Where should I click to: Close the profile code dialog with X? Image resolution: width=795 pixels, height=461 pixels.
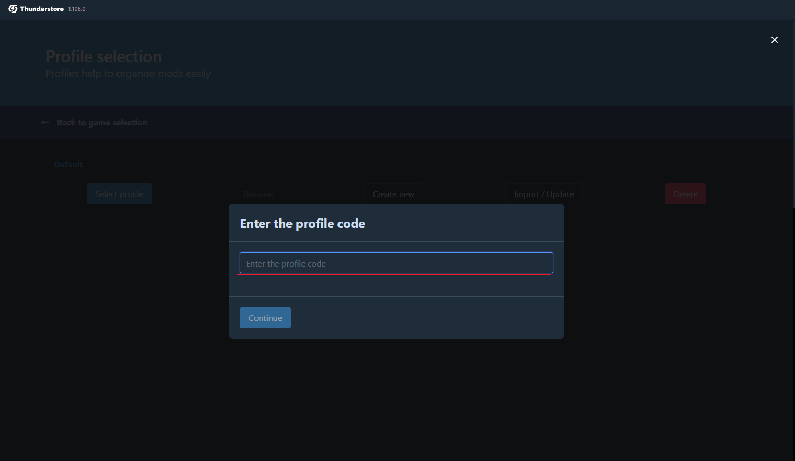point(774,40)
